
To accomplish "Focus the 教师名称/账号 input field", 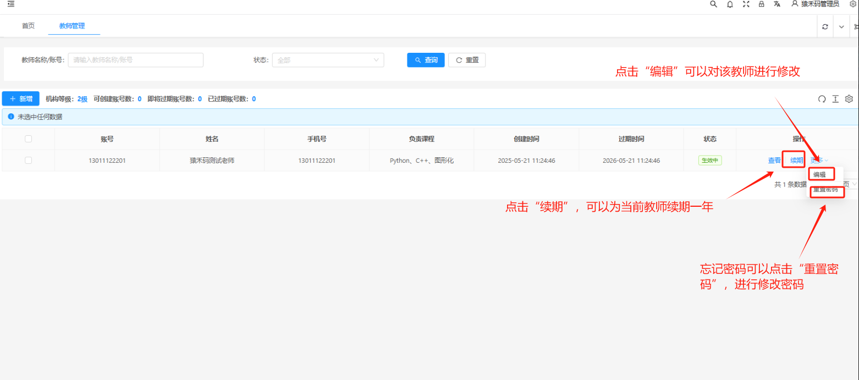I will pyautogui.click(x=135, y=60).
